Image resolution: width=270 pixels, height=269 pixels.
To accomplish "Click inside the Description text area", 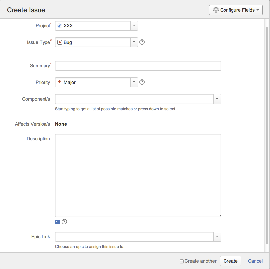I will tap(138, 175).
